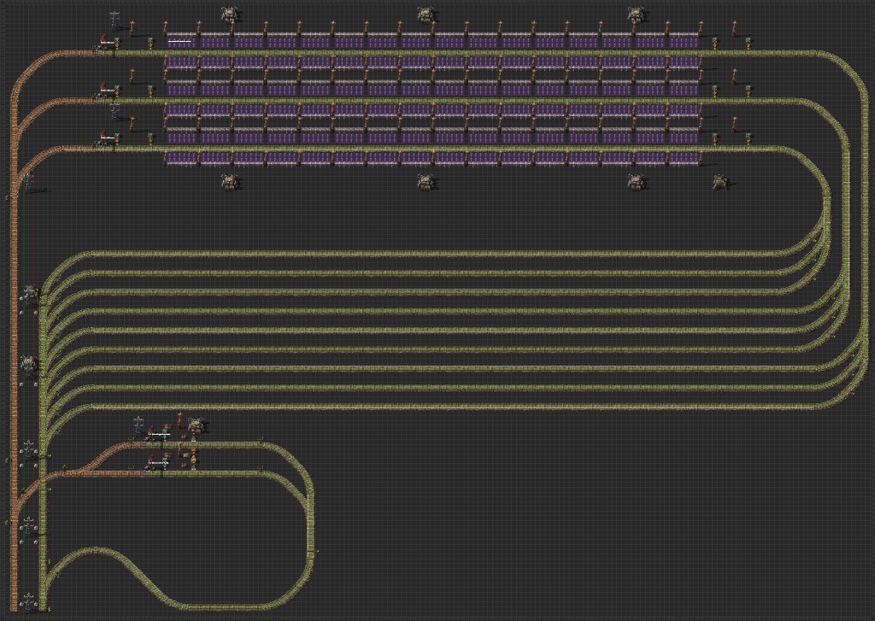Select the big electric pole above the small loop's stations

pyautogui.click(x=139, y=427)
